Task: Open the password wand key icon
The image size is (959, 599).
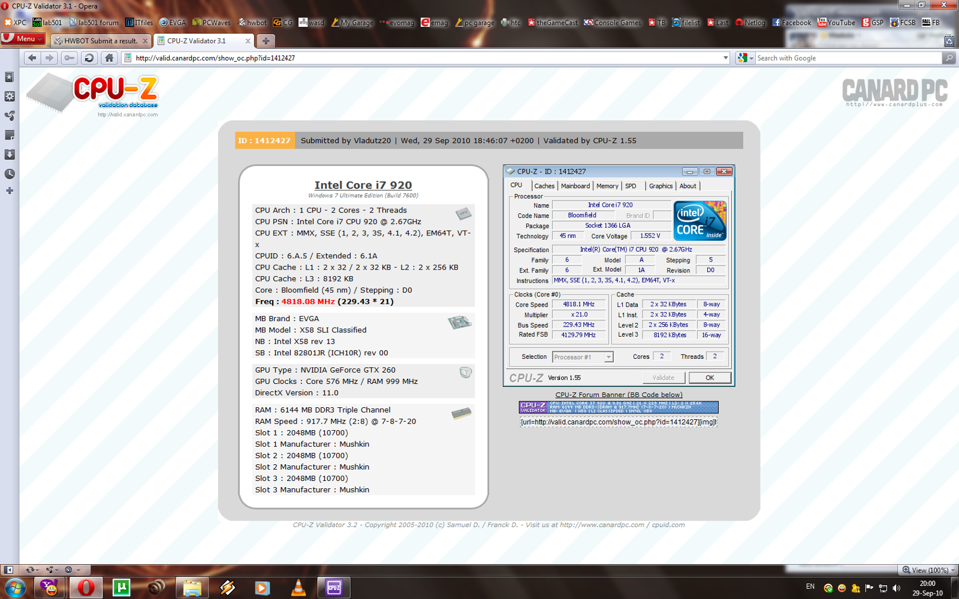Action: (x=70, y=58)
